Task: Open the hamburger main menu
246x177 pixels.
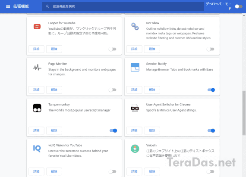Action: (x=8, y=6)
